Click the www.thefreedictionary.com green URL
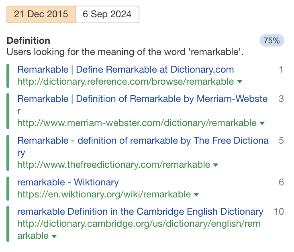Screen dimensions: 294x252 pos(114,165)
